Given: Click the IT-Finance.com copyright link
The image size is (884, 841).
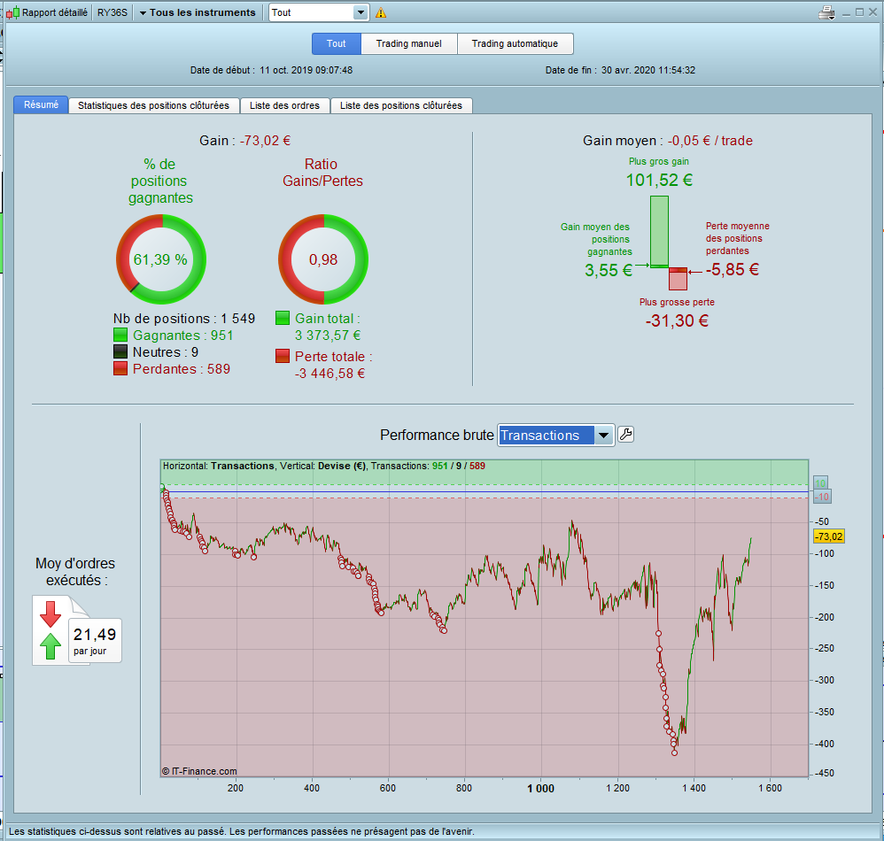Looking at the screenshot, I should point(199,771).
